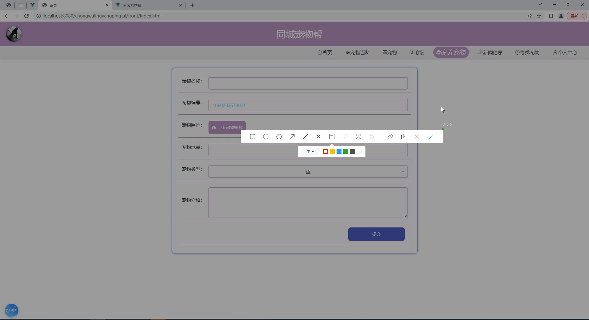Screen dimensions: 589x320
Task: Open the 宠物百科 menu item
Action: [x=358, y=52]
